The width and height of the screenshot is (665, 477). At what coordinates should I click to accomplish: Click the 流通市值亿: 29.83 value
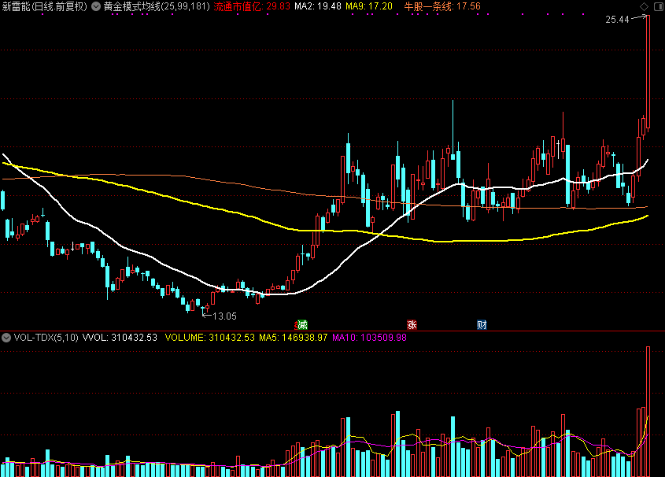252,6
